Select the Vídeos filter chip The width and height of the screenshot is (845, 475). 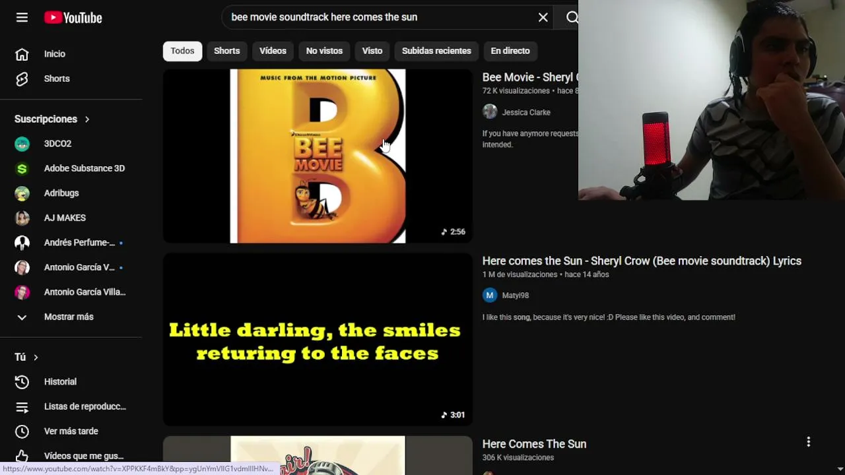coord(273,51)
